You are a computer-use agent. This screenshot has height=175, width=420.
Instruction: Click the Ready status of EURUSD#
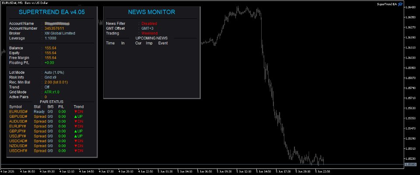pyautogui.click(x=39, y=112)
